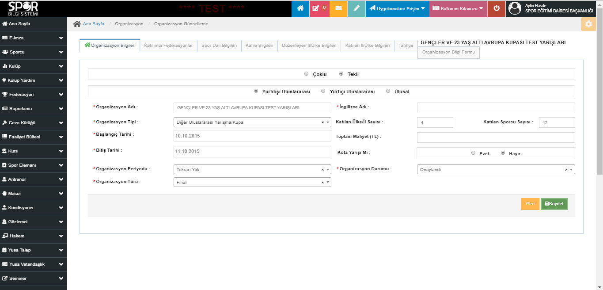This screenshot has width=603, height=290.
Task: Go to Ana Sayfa in sidebar
Action: click(34, 24)
